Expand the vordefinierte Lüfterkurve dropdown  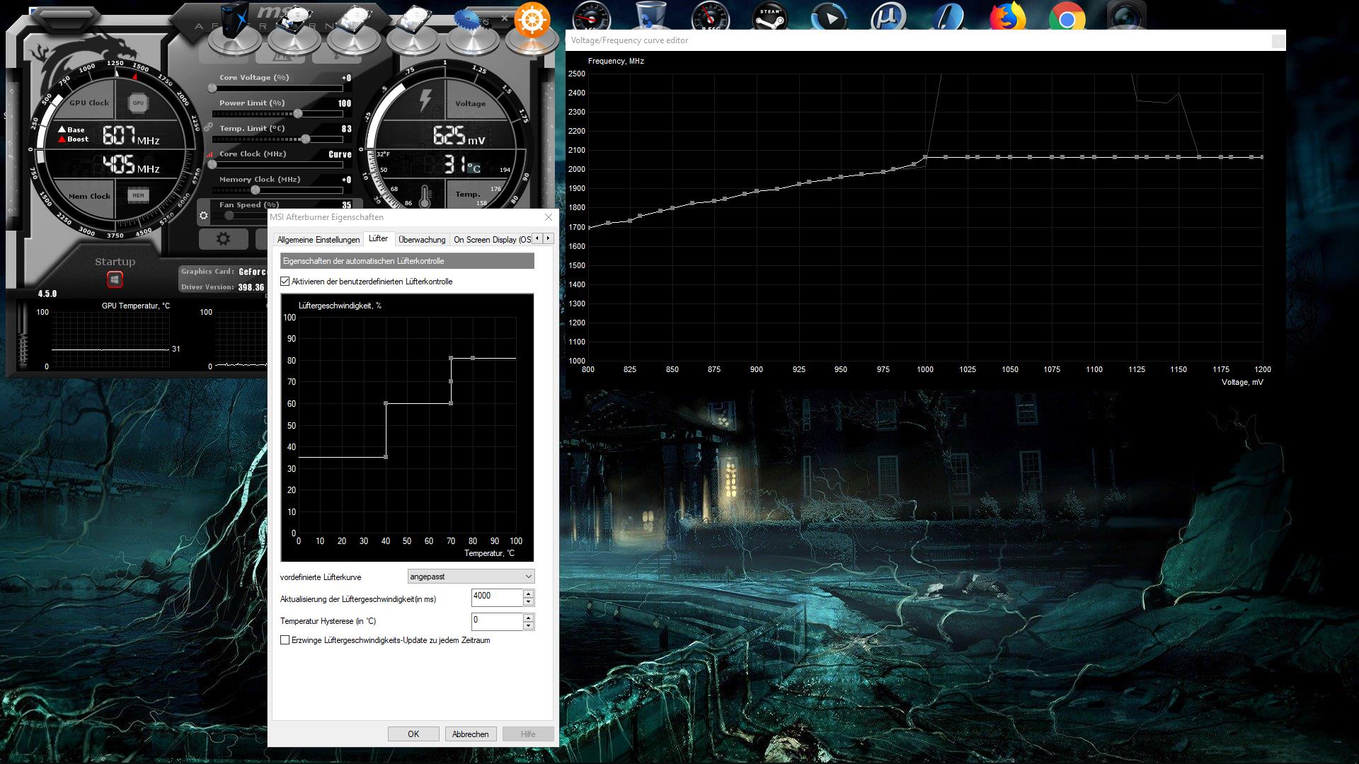point(471,577)
